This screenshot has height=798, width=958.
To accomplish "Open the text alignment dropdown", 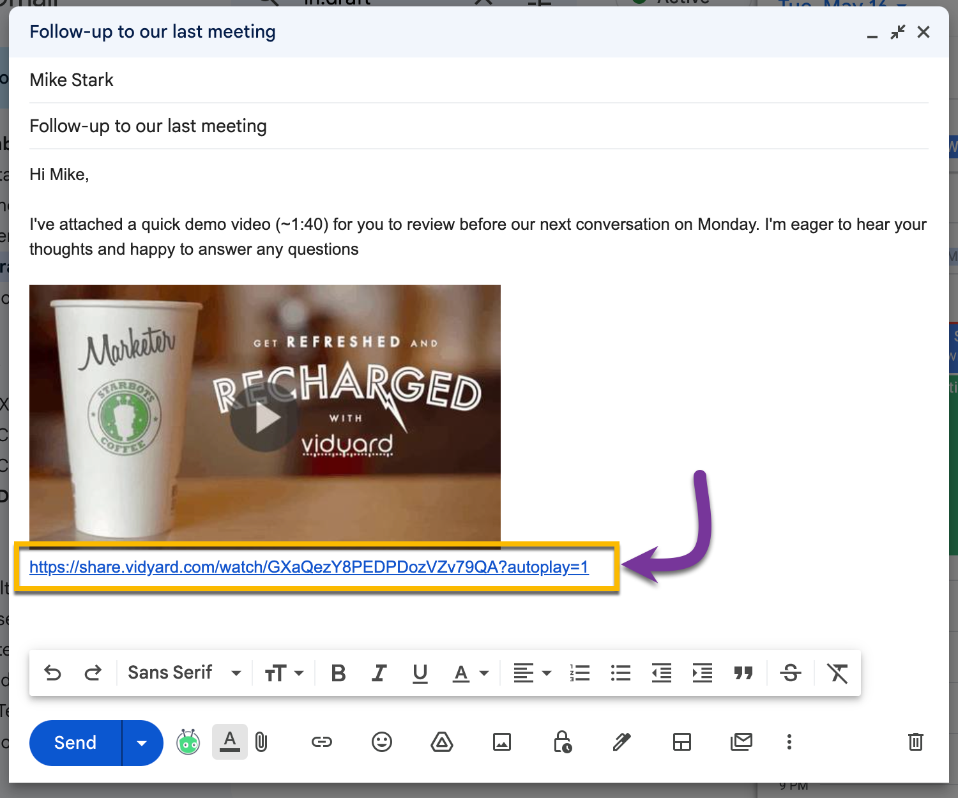I will (x=533, y=673).
